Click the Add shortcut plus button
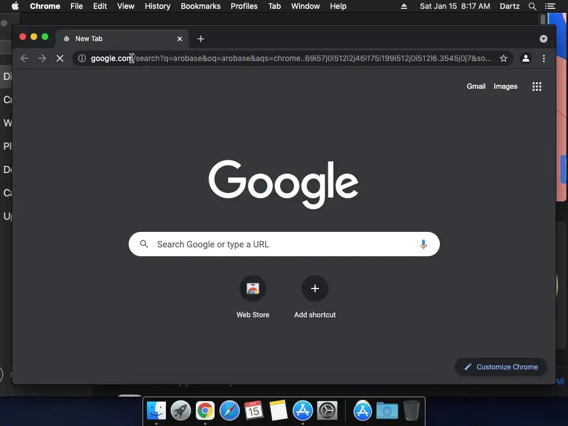The width and height of the screenshot is (568, 426). click(x=315, y=288)
